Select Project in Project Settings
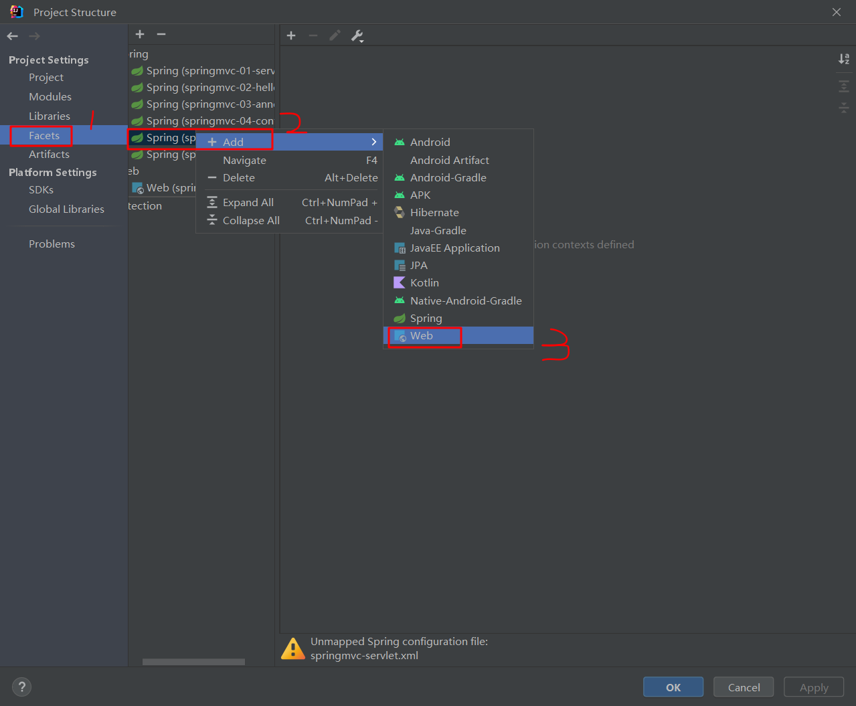 click(x=46, y=78)
